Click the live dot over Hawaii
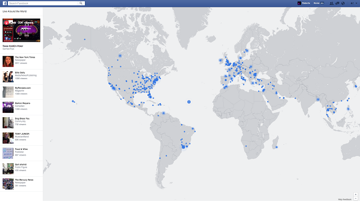This screenshot has width=360, height=202. point(73,101)
